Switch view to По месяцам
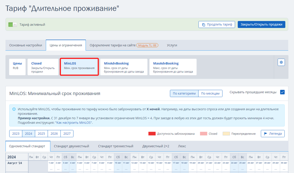294x173 pixels. click(210, 93)
